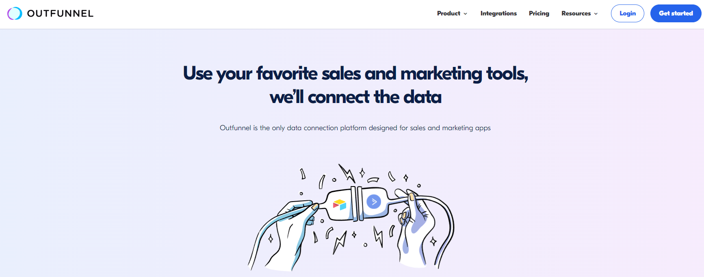Click the Outfunnel wordmark to go home
The image size is (704, 277).
click(60, 13)
